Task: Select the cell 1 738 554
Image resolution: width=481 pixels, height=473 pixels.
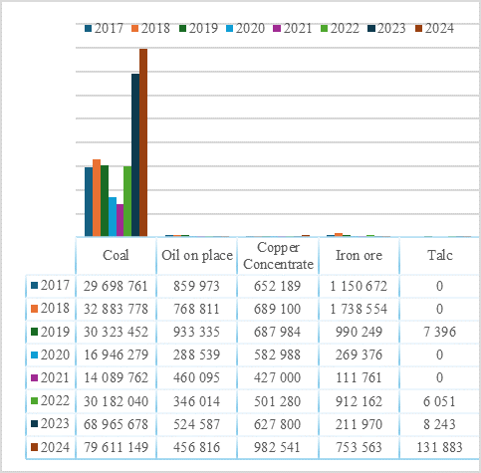Action: click(359, 309)
